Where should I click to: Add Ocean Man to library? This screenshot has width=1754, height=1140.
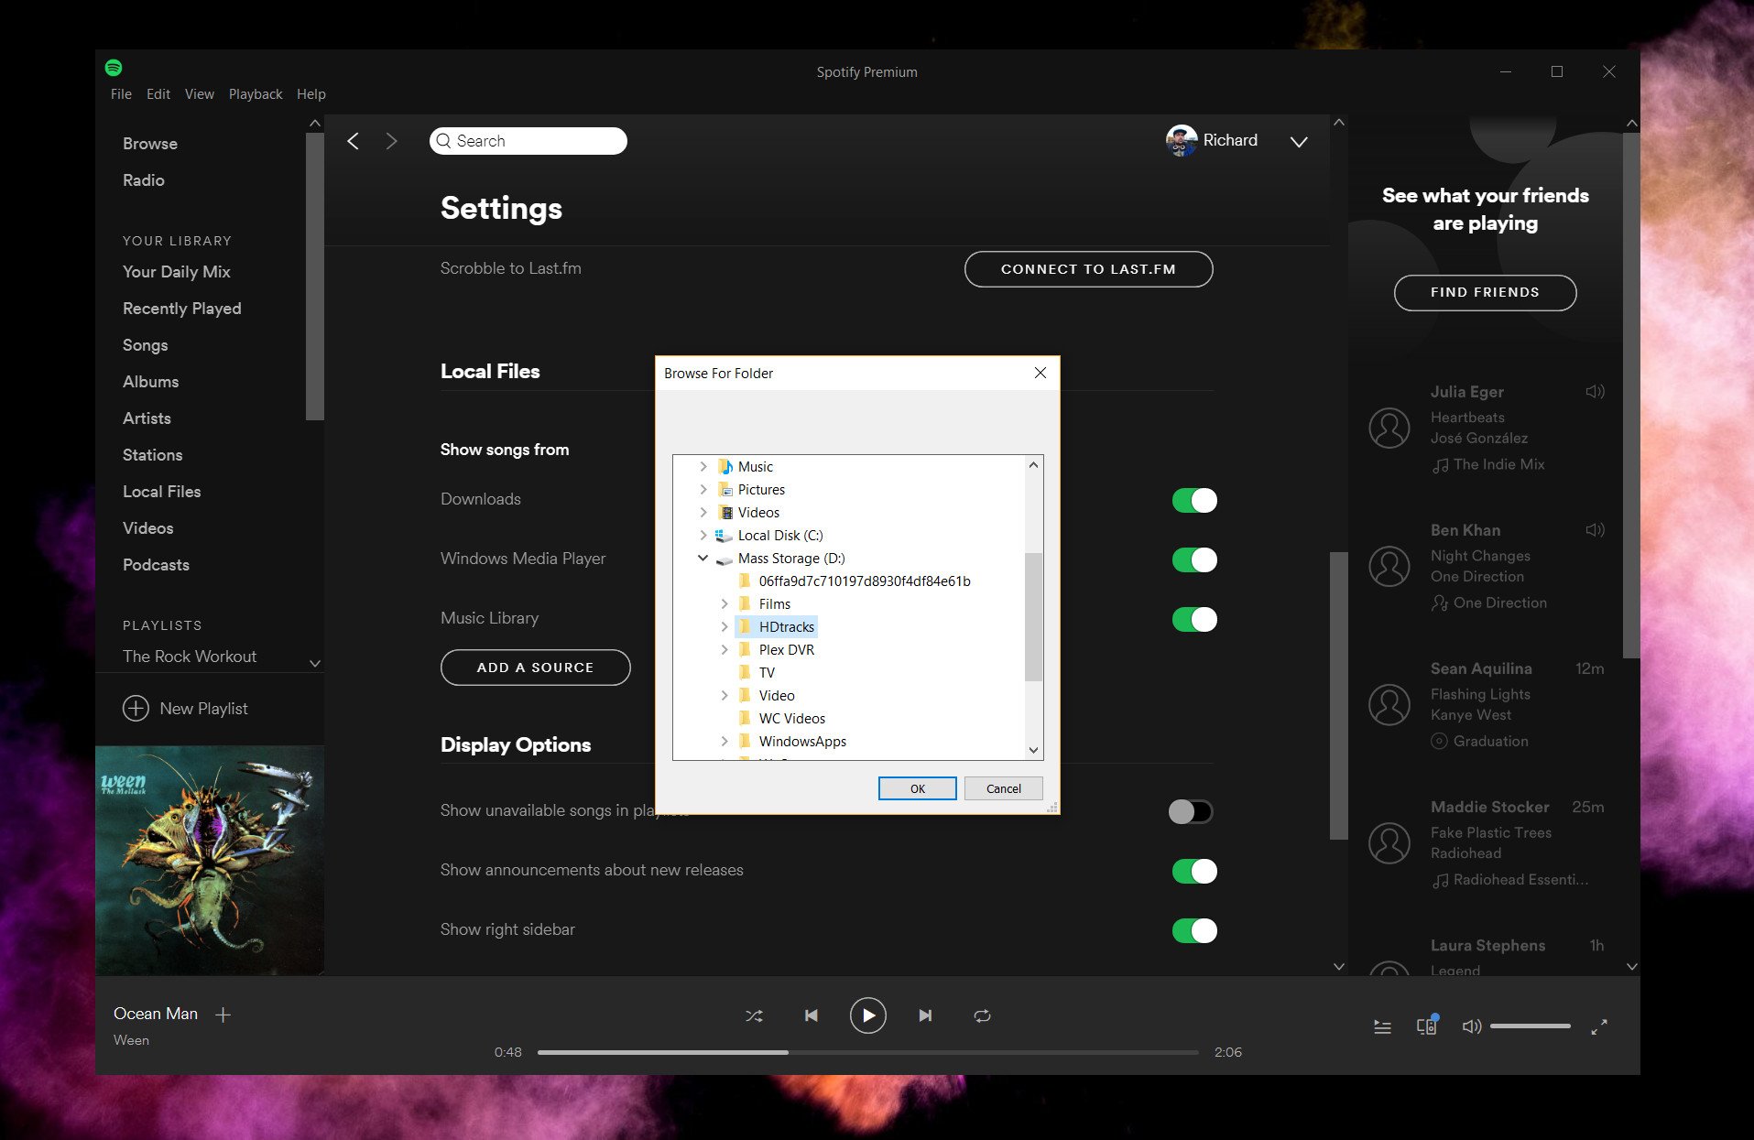tap(223, 1015)
